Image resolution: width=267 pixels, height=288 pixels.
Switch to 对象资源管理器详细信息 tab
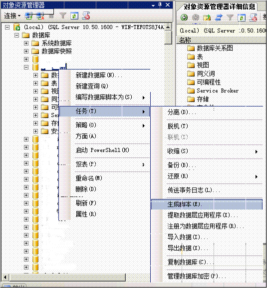coord(219,7)
